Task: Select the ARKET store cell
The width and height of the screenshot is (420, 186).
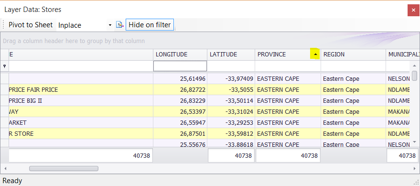Action: (x=81, y=122)
